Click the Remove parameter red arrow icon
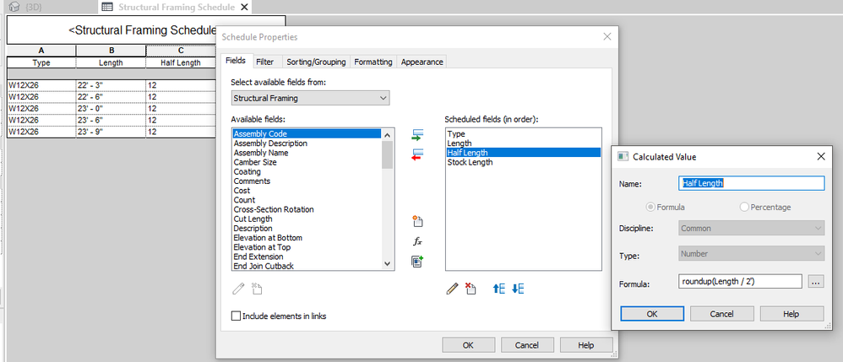 pyautogui.click(x=418, y=154)
